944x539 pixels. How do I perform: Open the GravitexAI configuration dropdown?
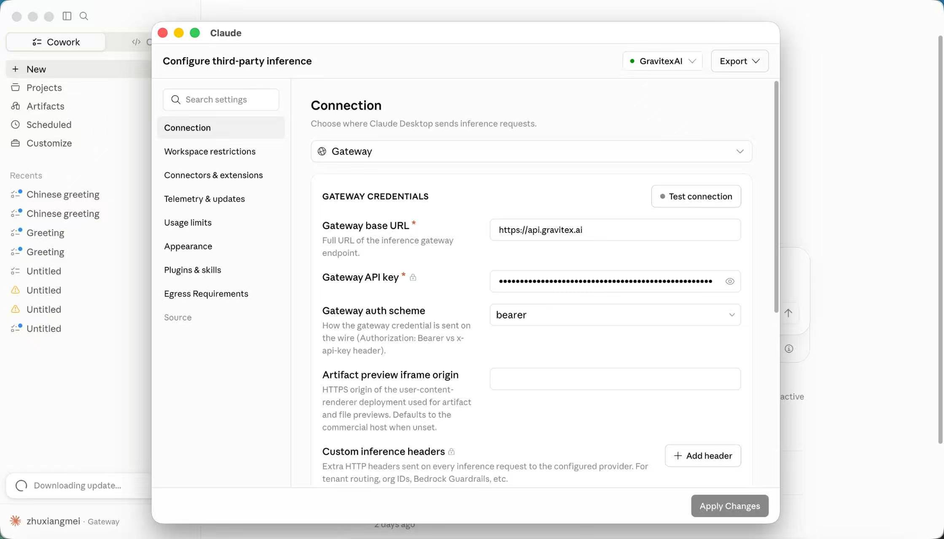[x=662, y=61]
